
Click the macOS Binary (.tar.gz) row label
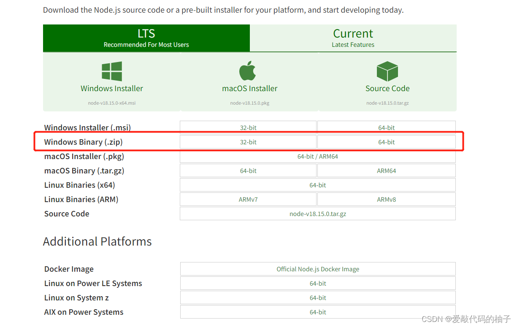point(84,171)
